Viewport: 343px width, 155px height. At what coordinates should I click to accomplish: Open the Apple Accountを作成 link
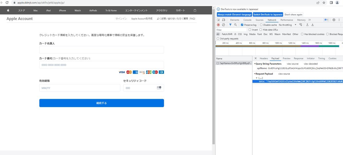pos(142,19)
